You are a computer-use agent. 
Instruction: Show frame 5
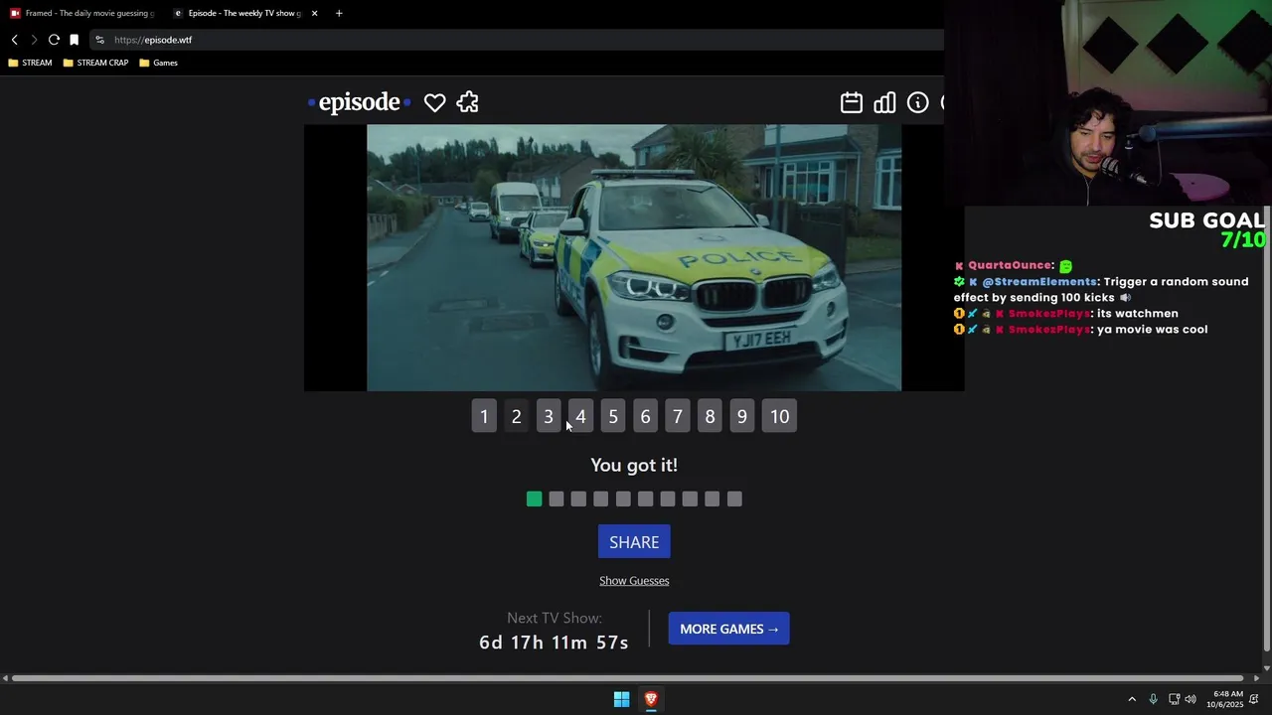click(x=613, y=417)
